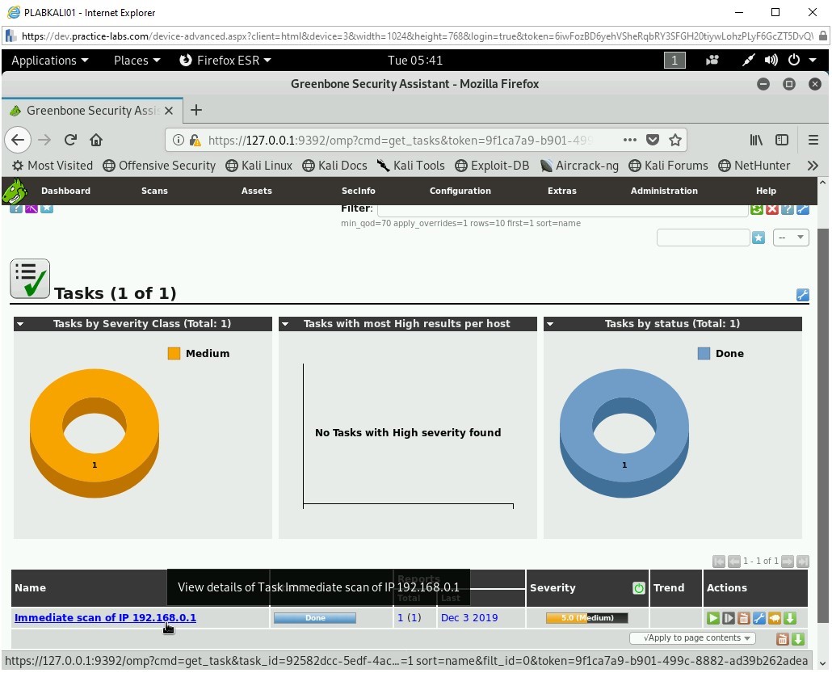Open the Dec 3 2019 last report

[469, 618]
